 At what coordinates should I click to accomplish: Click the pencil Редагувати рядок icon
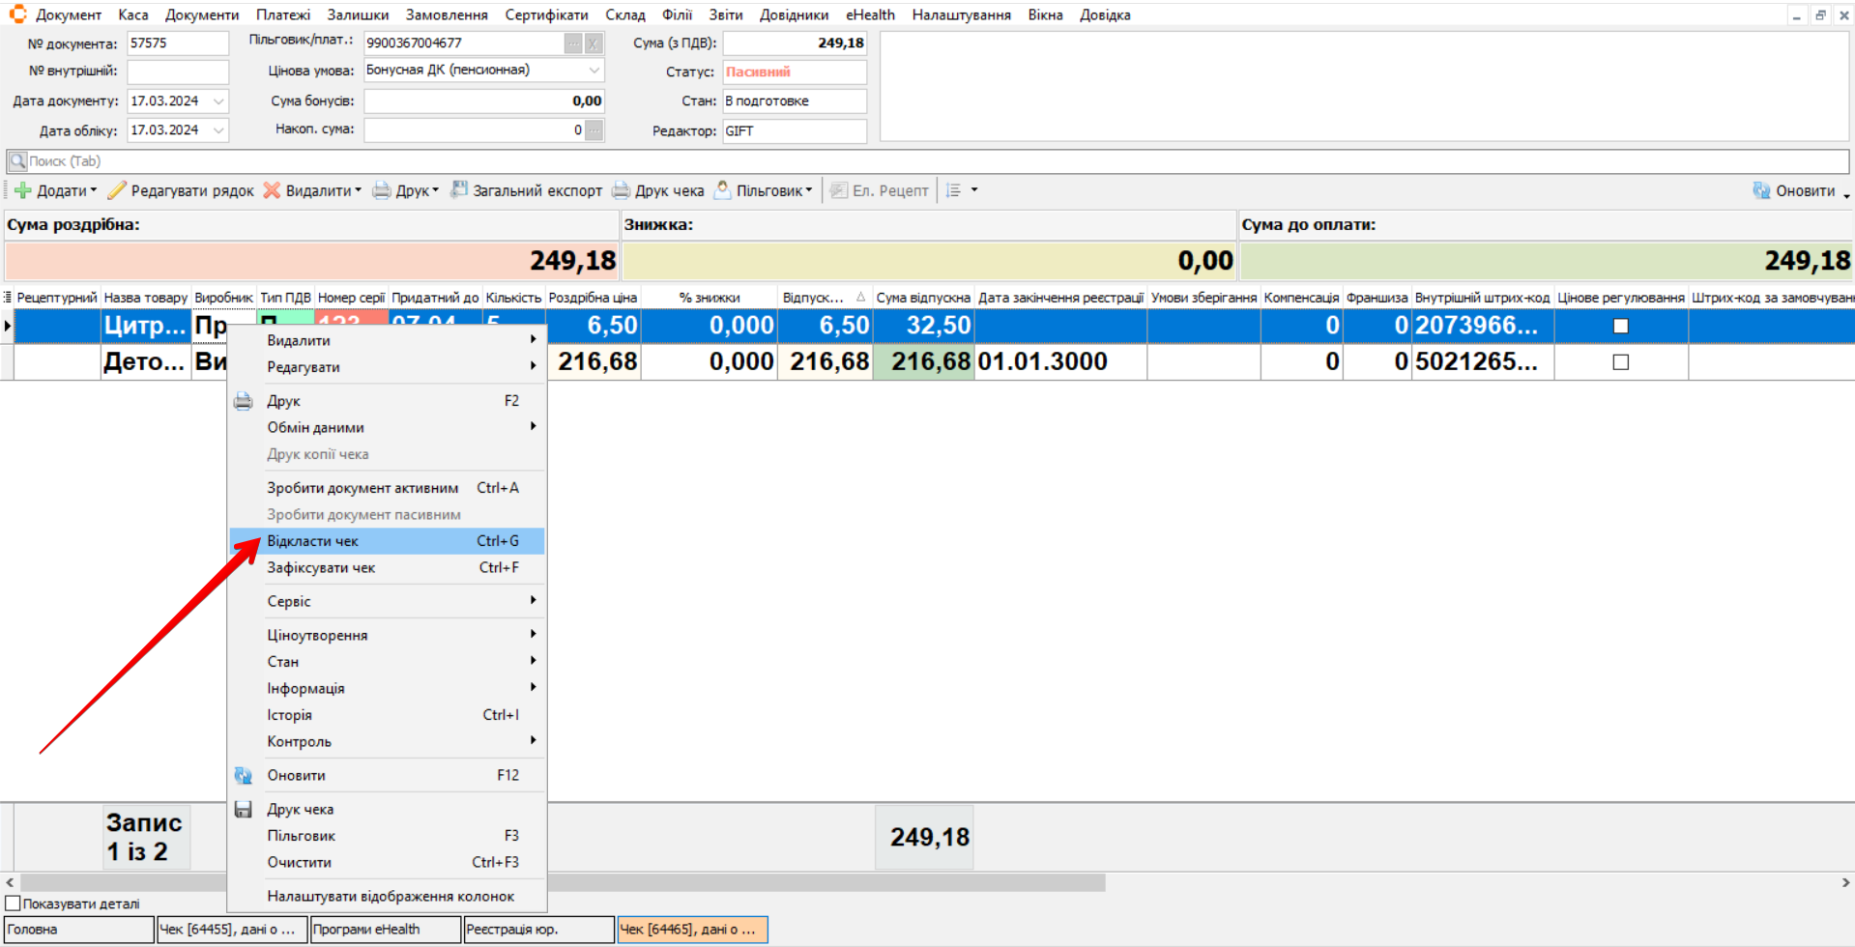pos(117,190)
